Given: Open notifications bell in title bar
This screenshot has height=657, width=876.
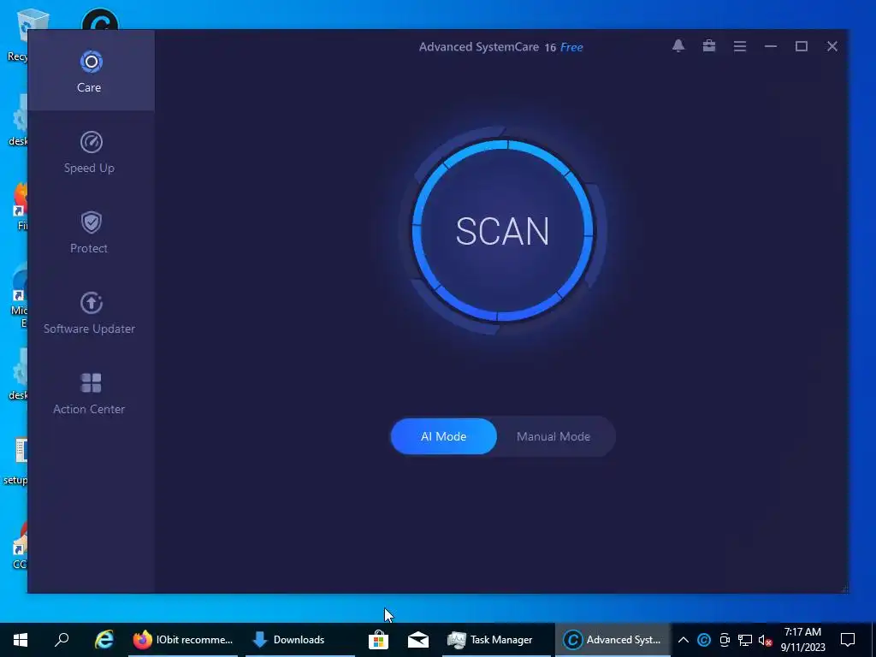Looking at the screenshot, I should (x=678, y=46).
